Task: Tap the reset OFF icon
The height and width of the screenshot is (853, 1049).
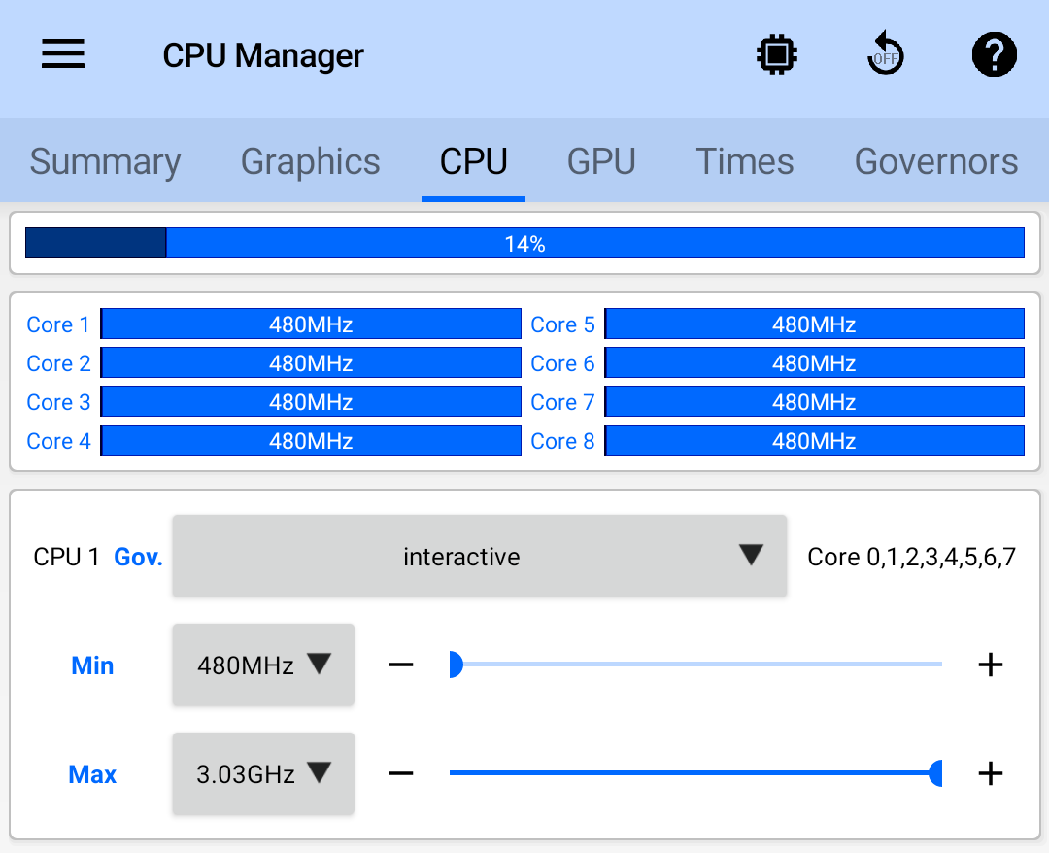Action: (x=885, y=55)
